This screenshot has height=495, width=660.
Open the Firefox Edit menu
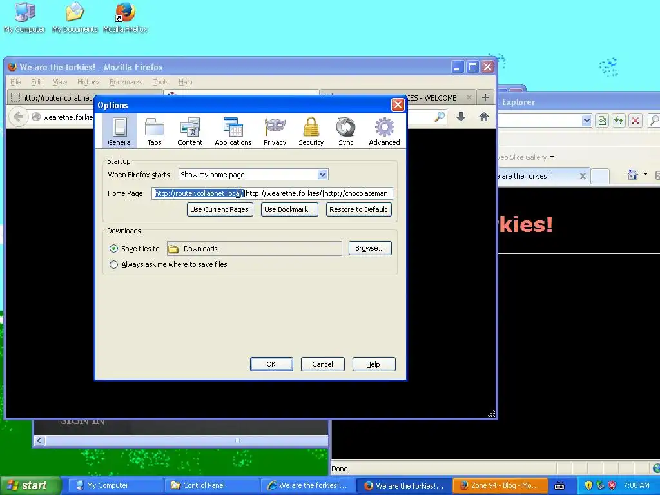coord(37,82)
